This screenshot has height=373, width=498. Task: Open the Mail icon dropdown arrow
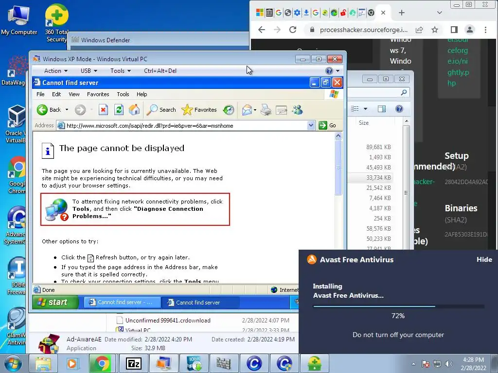255,110
